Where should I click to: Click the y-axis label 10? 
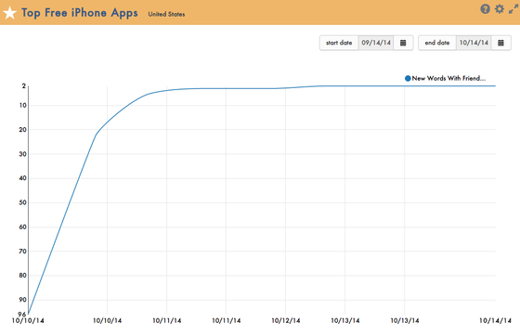22,106
